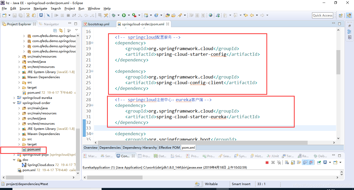Viewport: 354px width, 190px height.
Task: Click the Save All toolbar icon
Action: point(20,15)
